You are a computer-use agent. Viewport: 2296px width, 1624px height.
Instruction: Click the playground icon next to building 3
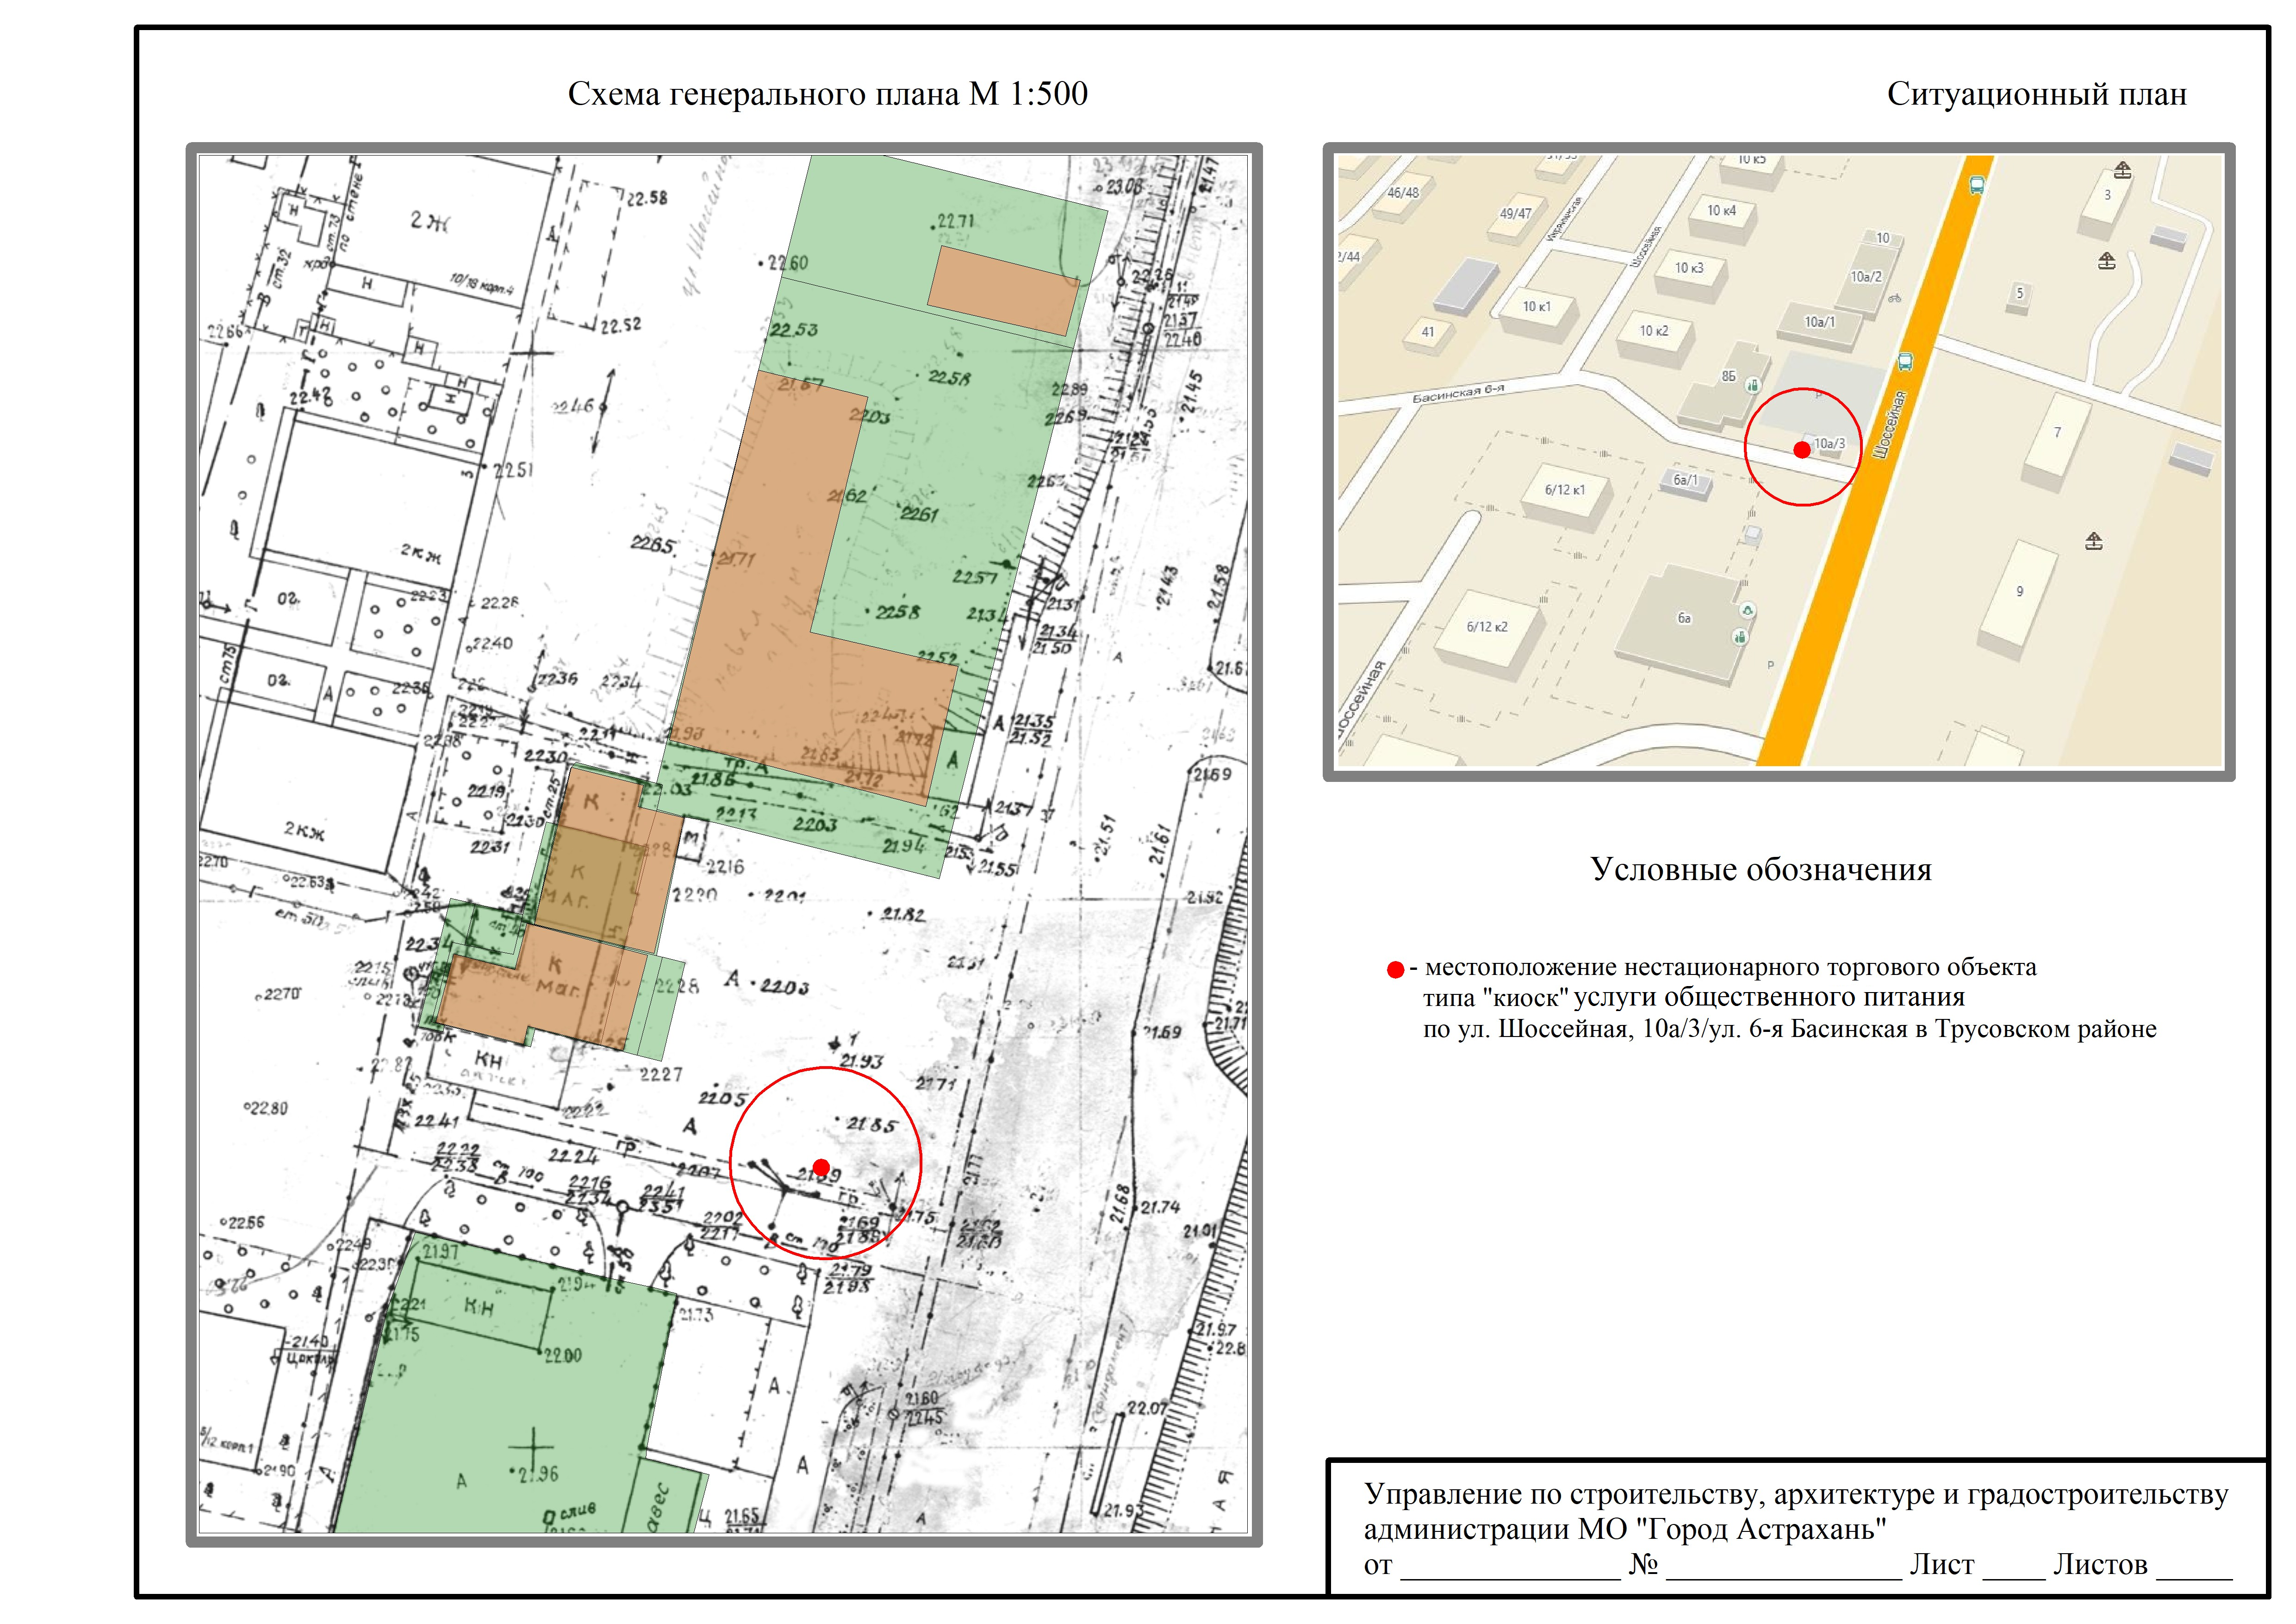click(x=2122, y=170)
